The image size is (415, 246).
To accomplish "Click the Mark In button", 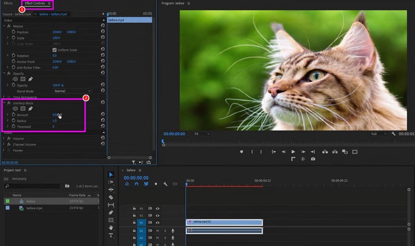I will (x=252, y=152).
